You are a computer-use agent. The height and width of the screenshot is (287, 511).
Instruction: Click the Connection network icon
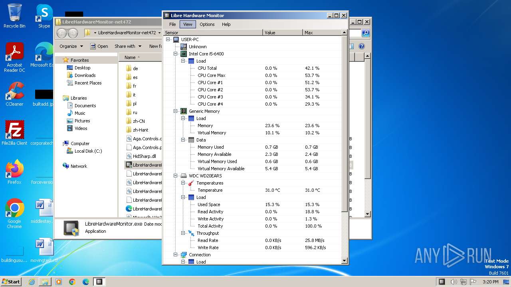click(x=183, y=255)
